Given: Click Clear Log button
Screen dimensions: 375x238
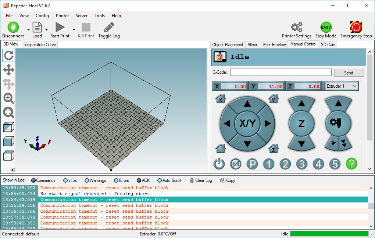Looking at the screenshot, I should click(201, 180).
